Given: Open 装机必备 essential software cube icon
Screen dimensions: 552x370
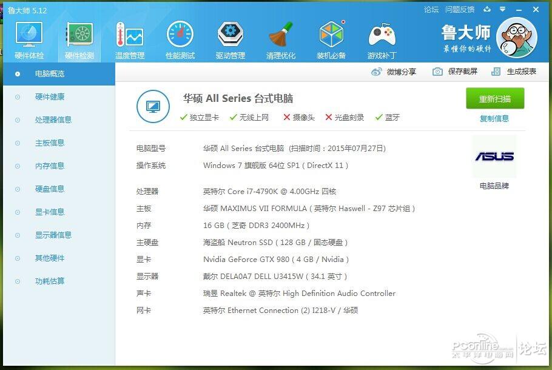Looking at the screenshot, I should pyautogui.click(x=331, y=35).
